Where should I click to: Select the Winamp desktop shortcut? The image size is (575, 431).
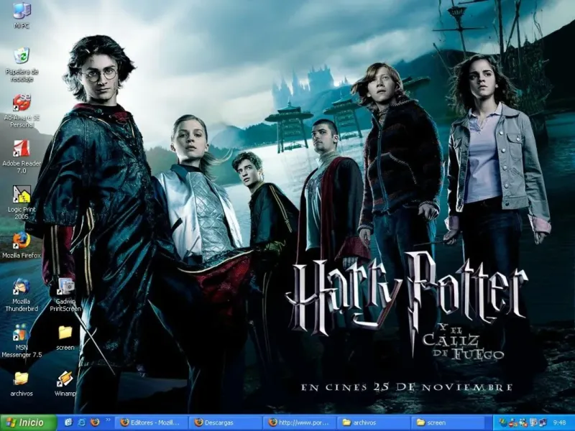point(65,384)
